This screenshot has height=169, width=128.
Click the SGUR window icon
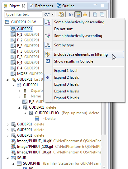click(x=13, y=158)
